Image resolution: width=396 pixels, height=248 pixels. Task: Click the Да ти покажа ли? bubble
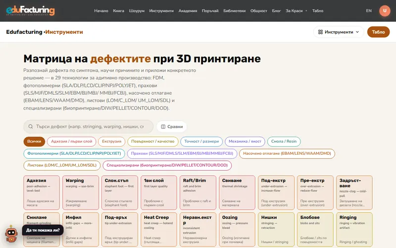point(43,230)
